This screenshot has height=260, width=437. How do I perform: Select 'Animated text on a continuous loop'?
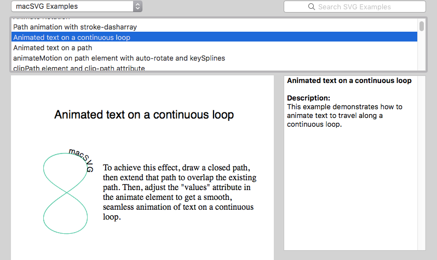[72, 38]
